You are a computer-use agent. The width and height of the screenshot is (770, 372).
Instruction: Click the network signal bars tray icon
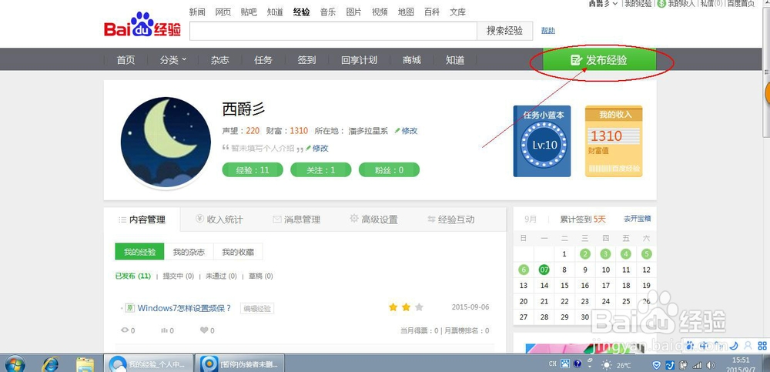click(697, 365)
